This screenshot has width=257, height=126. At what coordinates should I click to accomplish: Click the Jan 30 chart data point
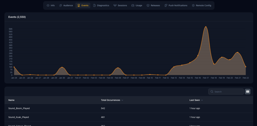point(62,67)
